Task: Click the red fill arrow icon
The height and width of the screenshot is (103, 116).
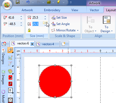Action: coord(10,78)
